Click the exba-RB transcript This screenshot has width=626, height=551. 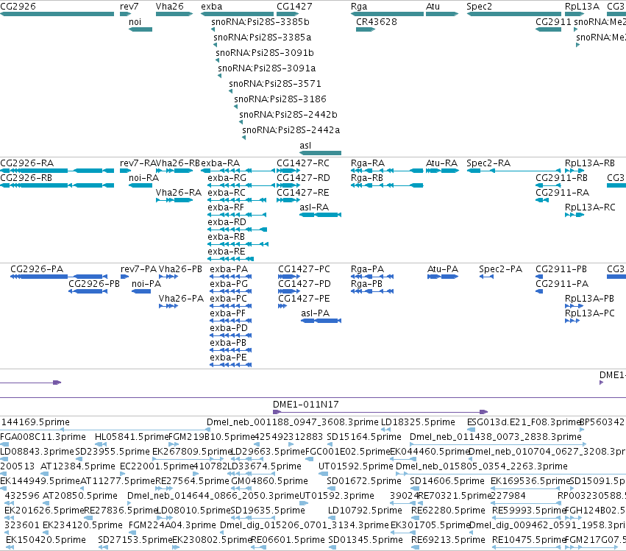238,244
